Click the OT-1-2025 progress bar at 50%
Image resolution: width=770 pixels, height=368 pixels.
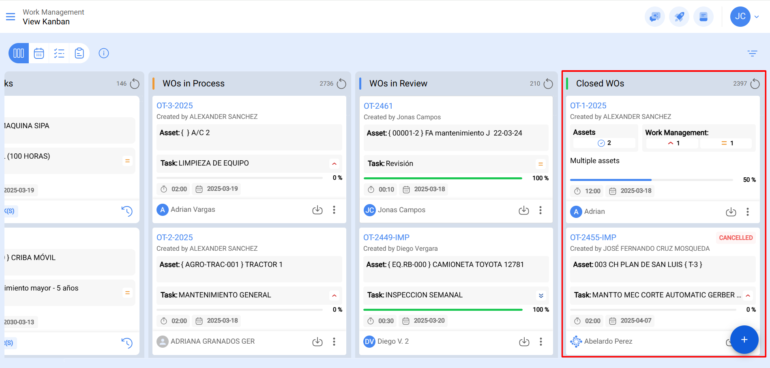tap(652, 180)
